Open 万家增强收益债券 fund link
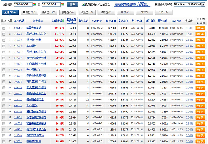208x144 pixels. pos(36,82)
